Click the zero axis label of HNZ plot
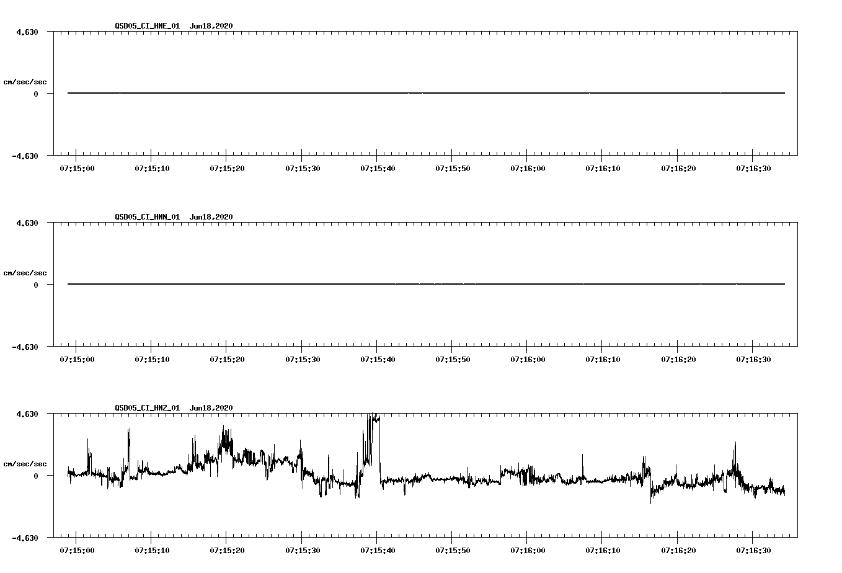 point(36,476)
